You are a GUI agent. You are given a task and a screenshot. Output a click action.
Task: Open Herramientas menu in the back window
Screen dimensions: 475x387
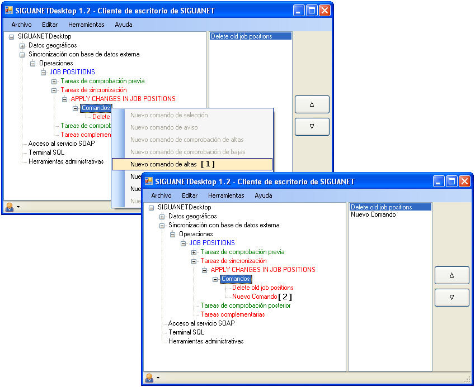pyautogui.click(x=86, y=25)
